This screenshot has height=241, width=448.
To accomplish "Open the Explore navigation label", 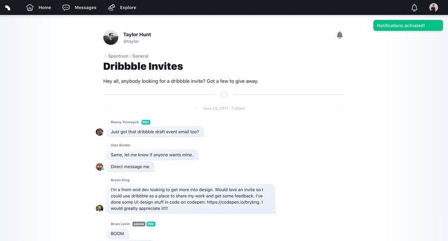I will coord(128,7).
